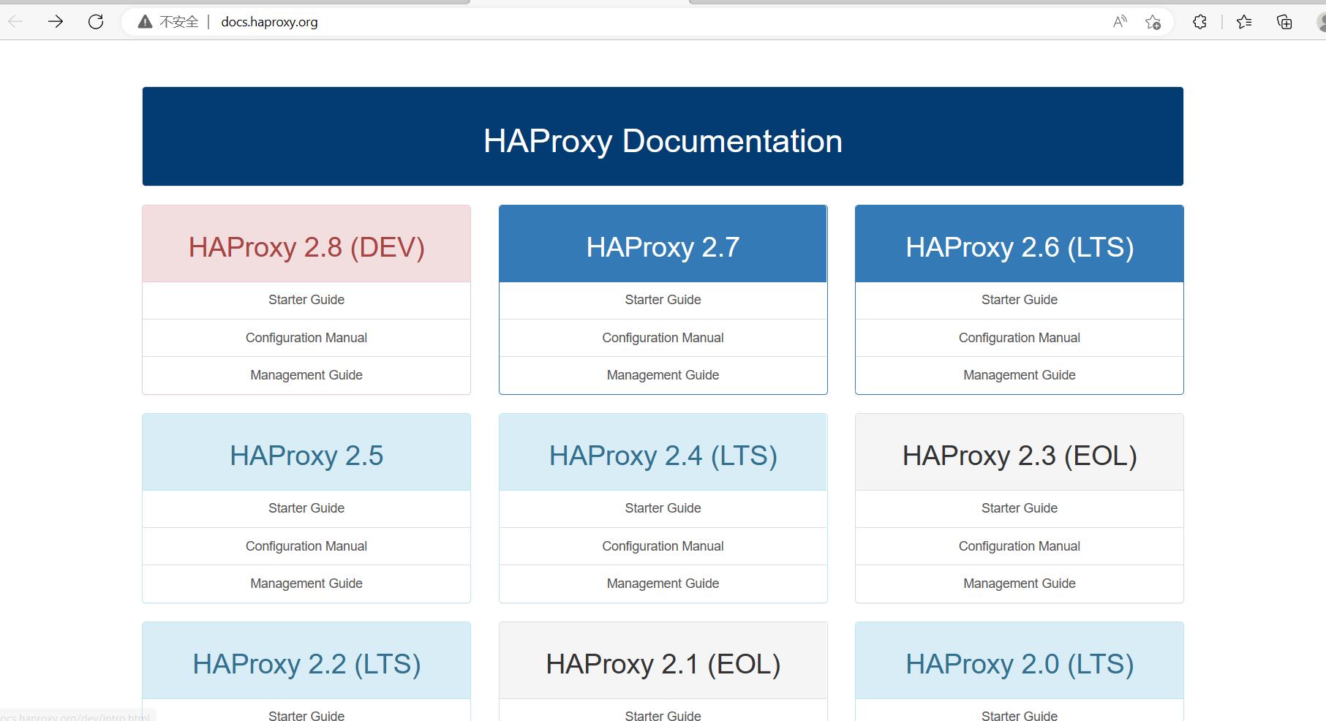The width and height of the screenshot is (1326, 721).
Task: Open HAProxy 2.6 Management Guide
Action: point(1020,375)
